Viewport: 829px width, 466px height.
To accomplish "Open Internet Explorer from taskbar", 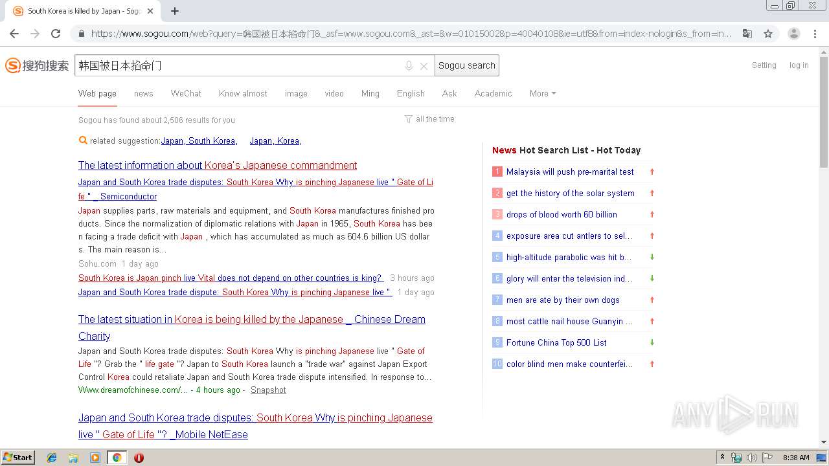I will coord(52,458).
